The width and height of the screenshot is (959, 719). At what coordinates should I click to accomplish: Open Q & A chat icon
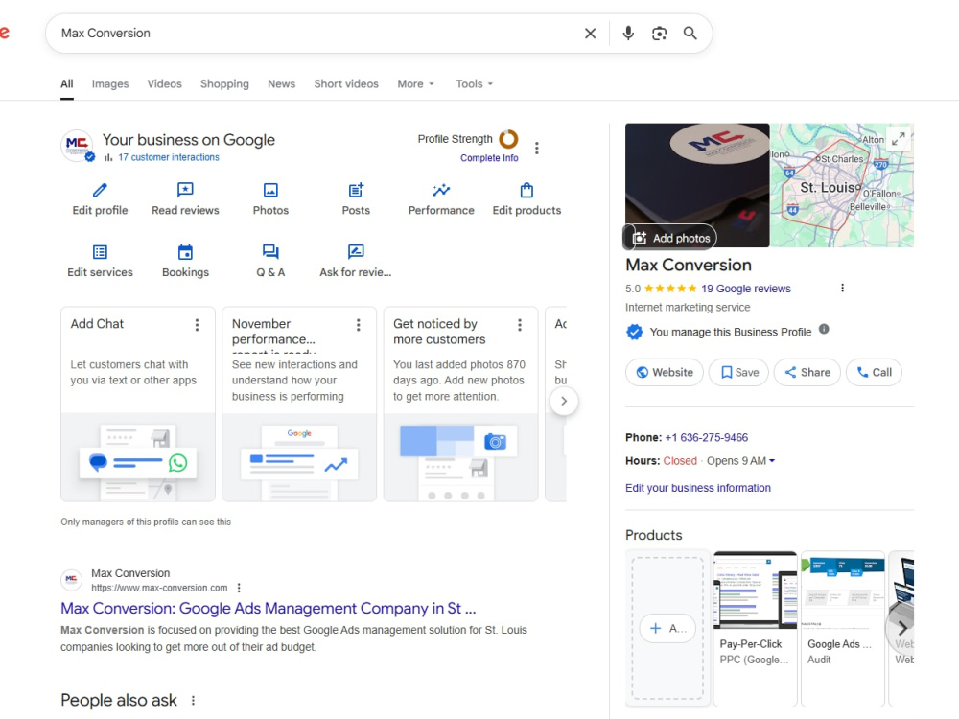click(x=270, y=252)
